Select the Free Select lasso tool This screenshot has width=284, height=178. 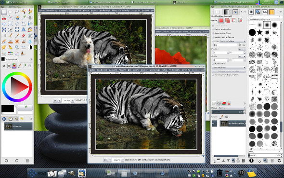coord(17,12)
